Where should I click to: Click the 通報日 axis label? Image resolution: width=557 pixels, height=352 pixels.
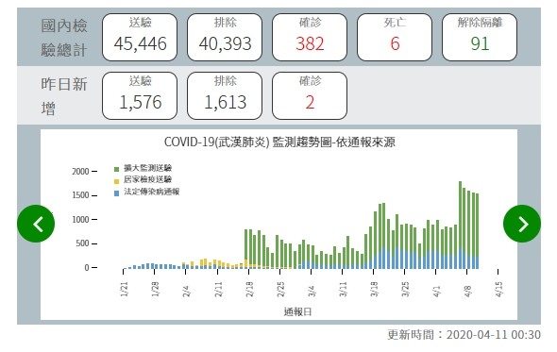tap(297, 311)
